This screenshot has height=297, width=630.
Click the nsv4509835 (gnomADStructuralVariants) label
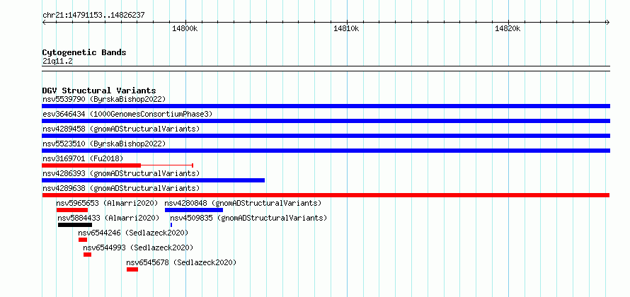(248, 218)
